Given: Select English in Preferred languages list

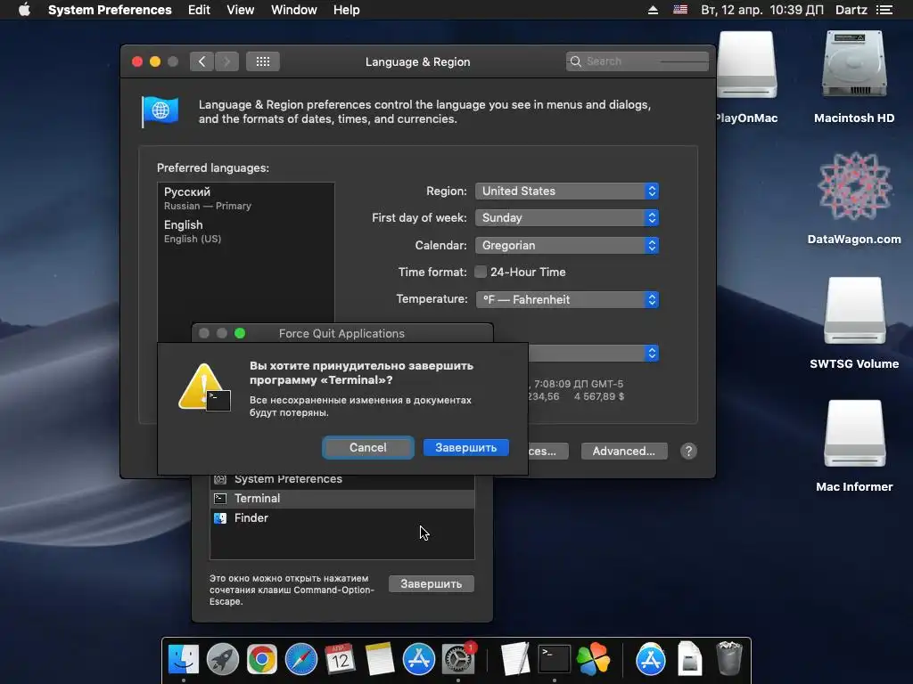Looking at the screenshot, I should coord(246,231).
